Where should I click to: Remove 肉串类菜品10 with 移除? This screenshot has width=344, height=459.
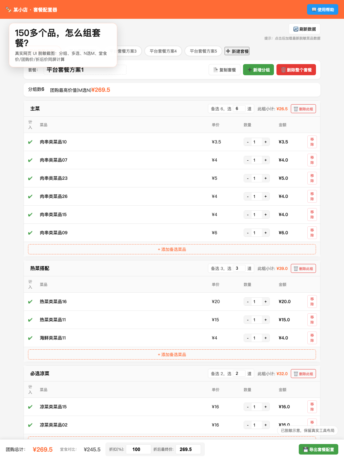312,142
